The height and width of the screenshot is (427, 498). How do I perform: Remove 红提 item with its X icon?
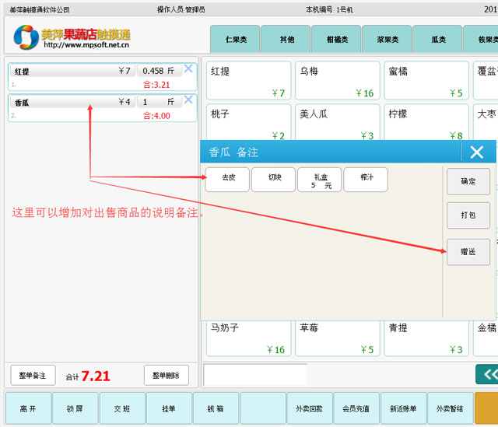(188, 68)
